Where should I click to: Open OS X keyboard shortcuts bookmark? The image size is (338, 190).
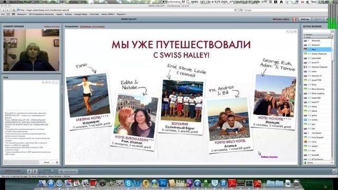tap(41, 14)
